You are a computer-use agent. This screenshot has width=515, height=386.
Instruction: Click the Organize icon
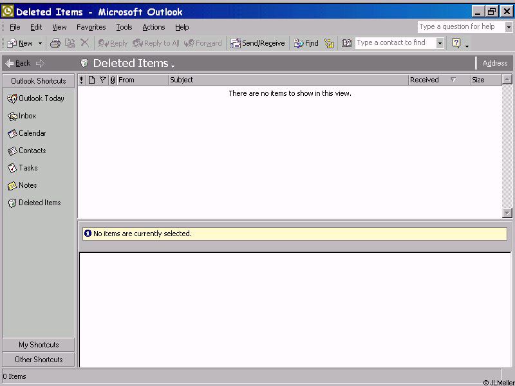(329, 43)
